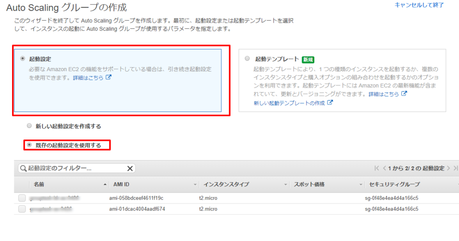Select the 起動テンプレート radio option
Screen dimensions: 459x241
(247, 59)
